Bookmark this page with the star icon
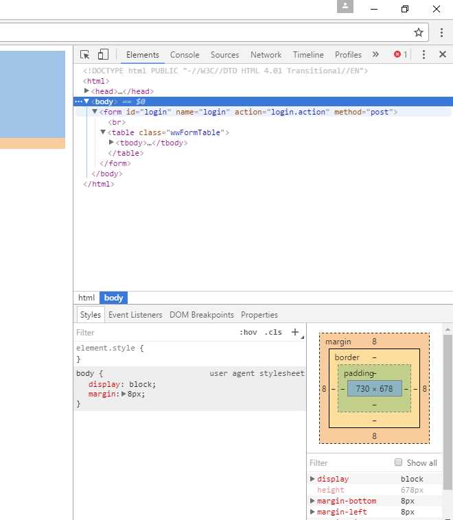453x520 pixels. 419,32
